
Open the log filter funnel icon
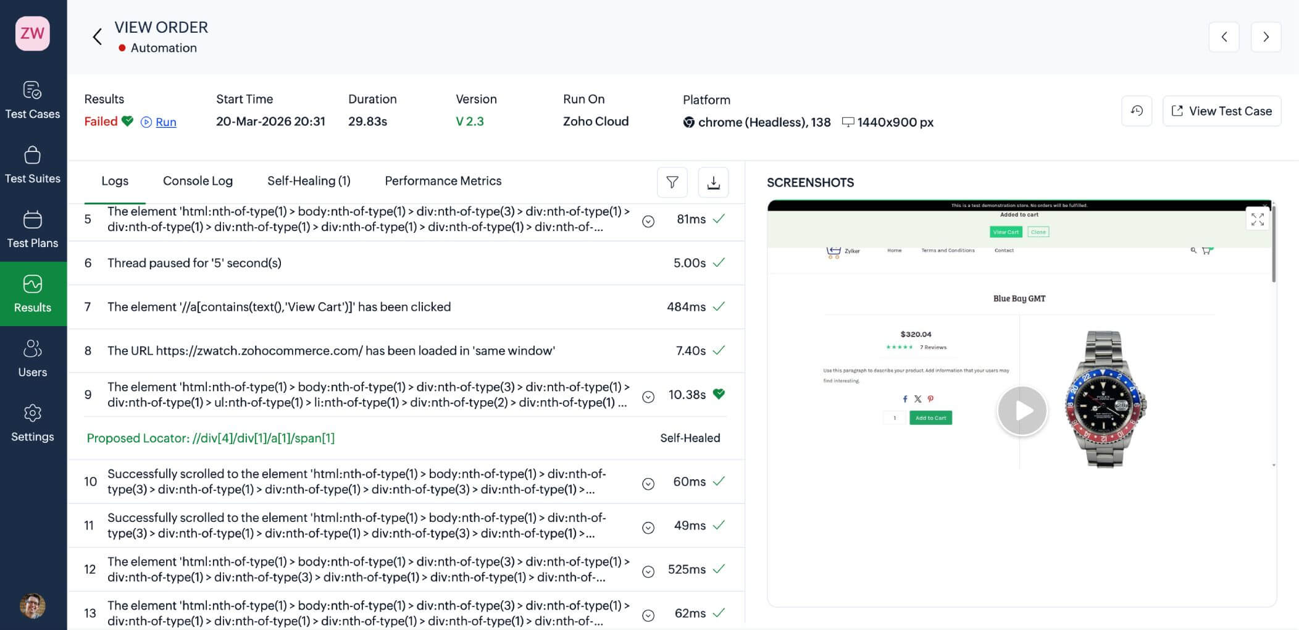(x=672, y=182)
